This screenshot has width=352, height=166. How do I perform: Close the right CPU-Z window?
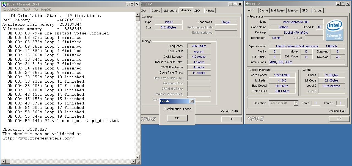tap(348, 4)
